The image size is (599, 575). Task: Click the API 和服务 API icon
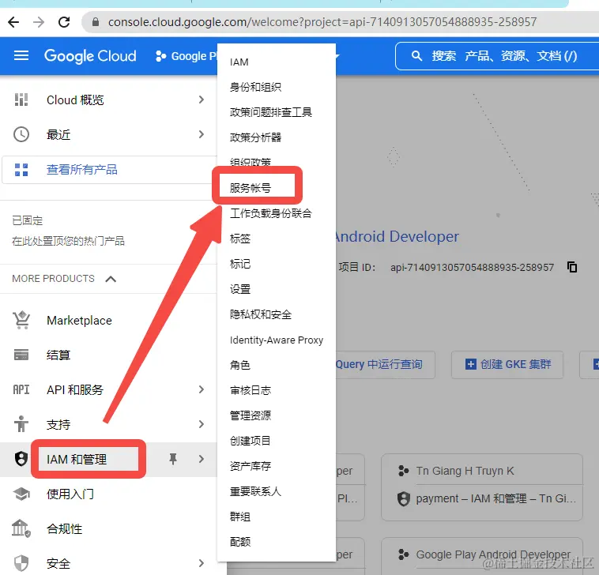point(21,389)
